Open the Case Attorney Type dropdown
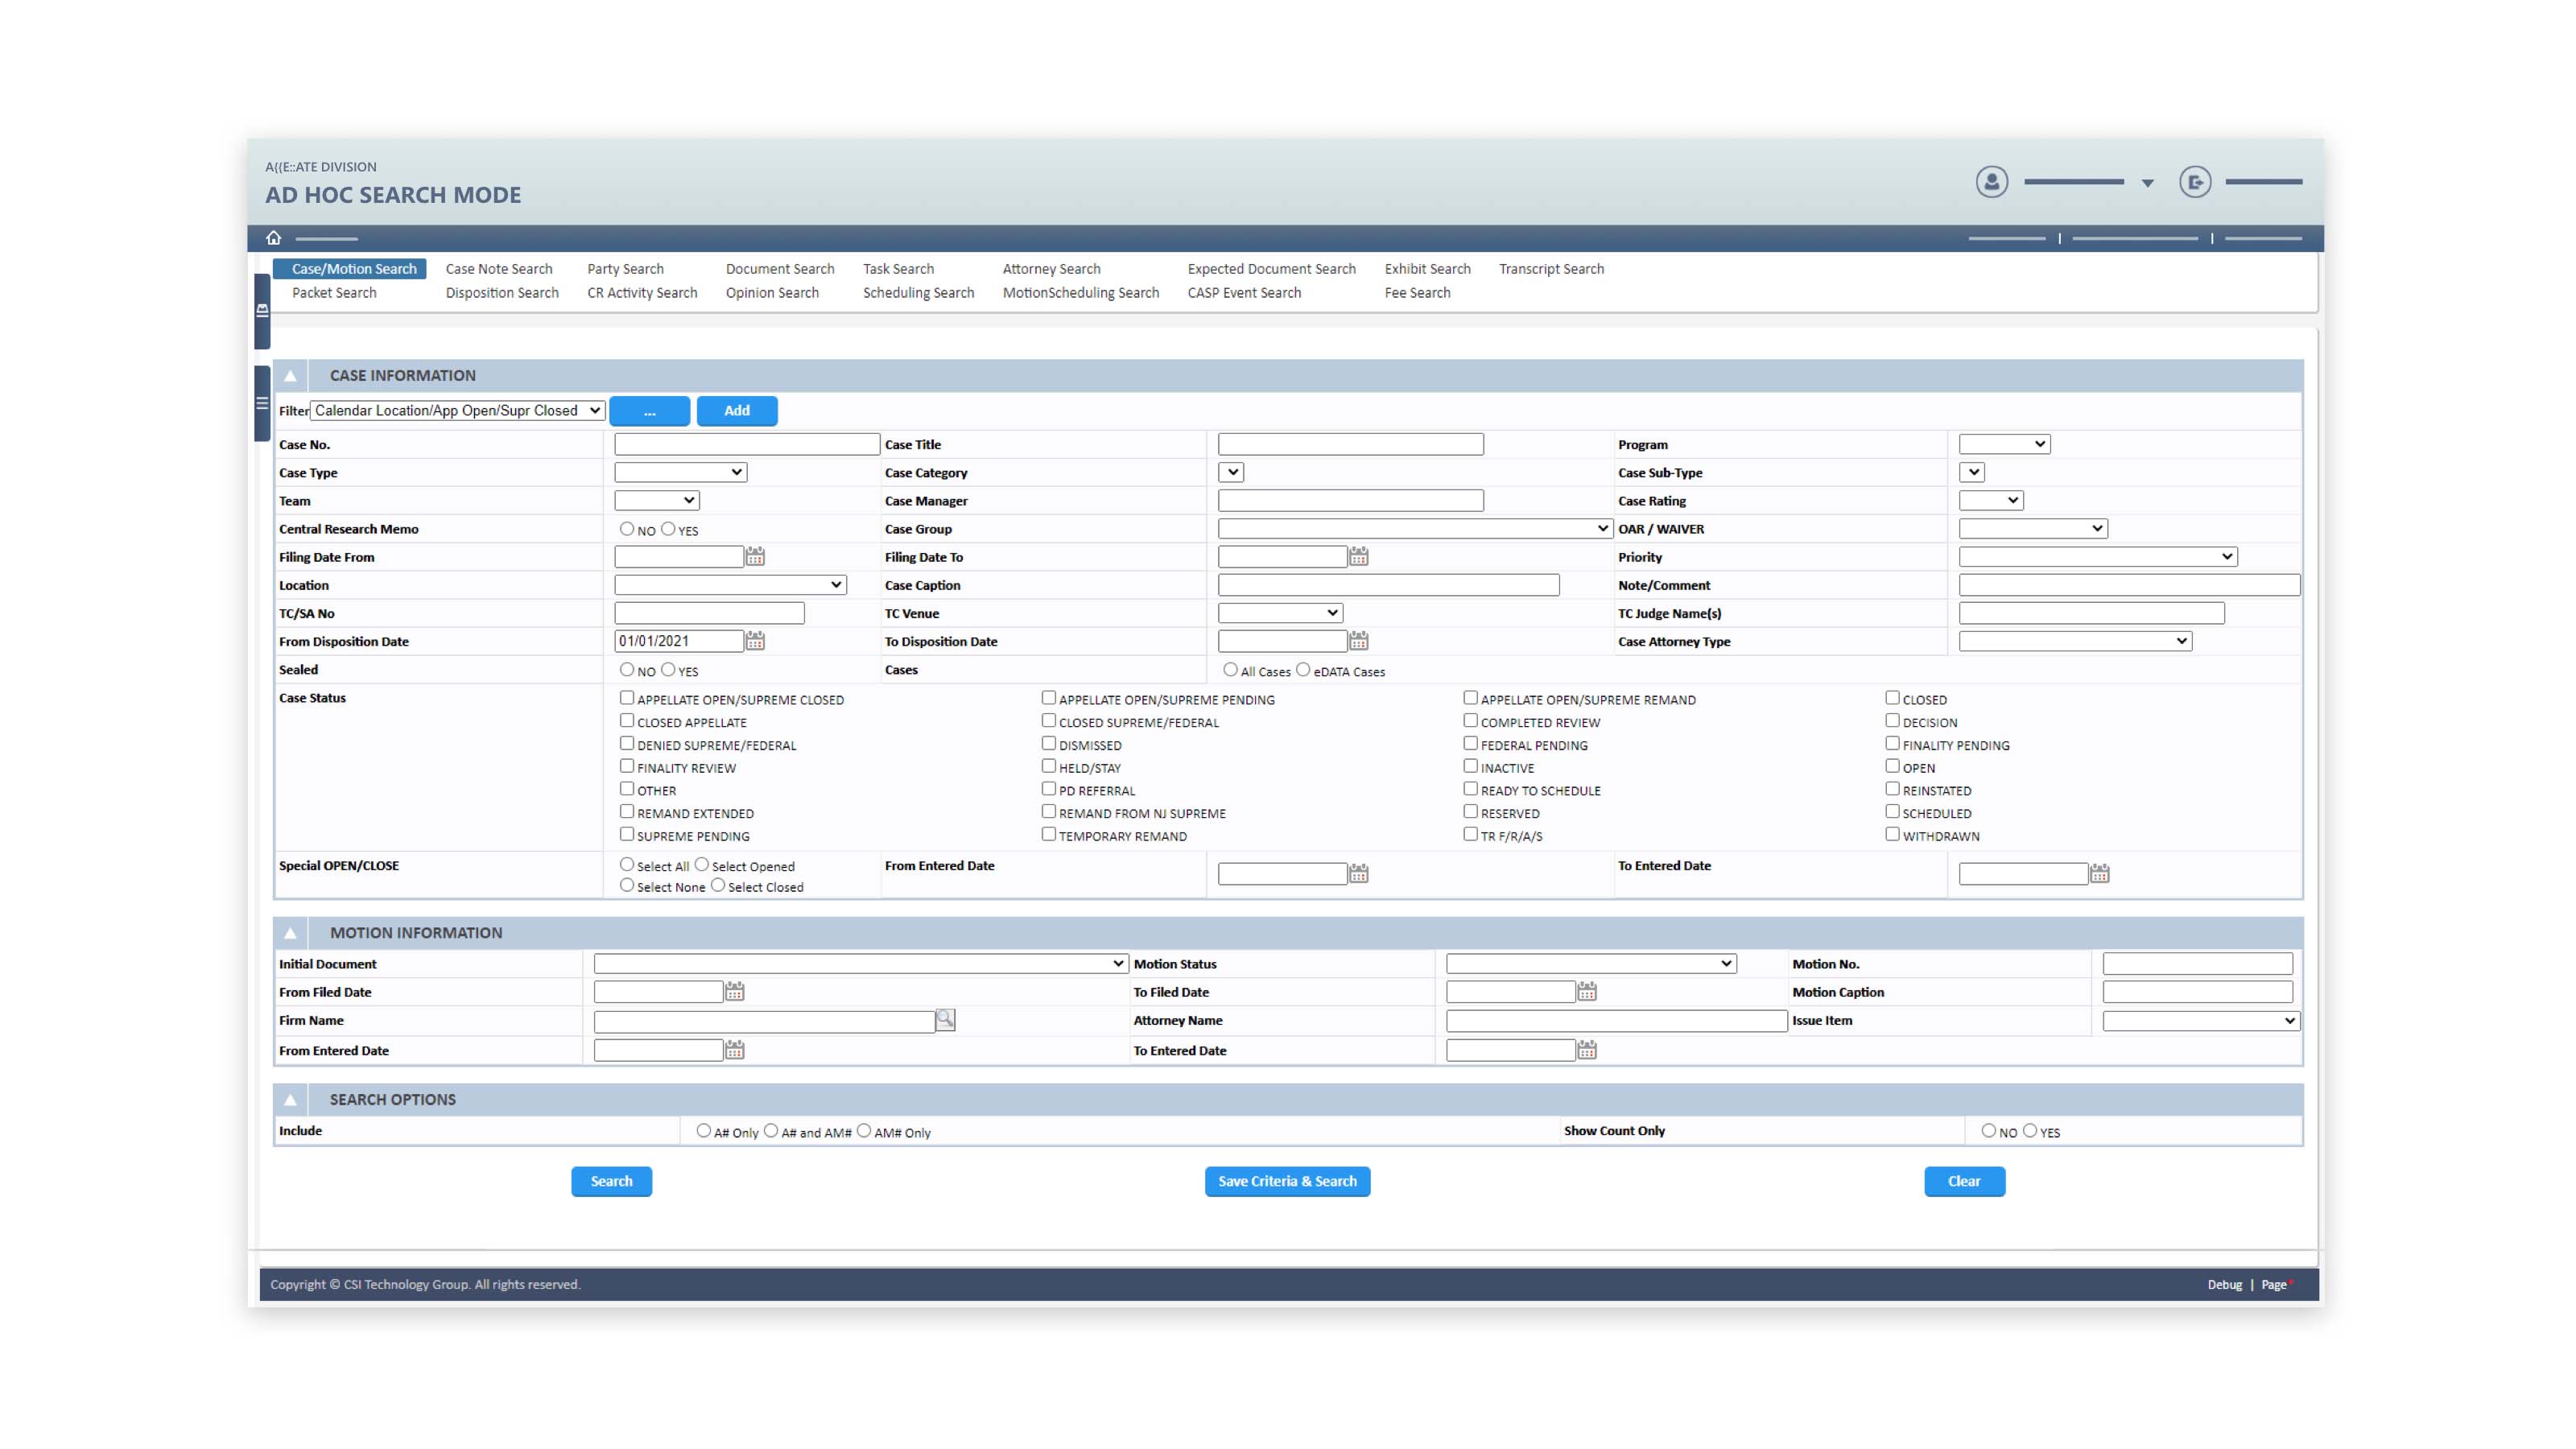This screenshot has height=1449, width=2576. pos(2075,641)
